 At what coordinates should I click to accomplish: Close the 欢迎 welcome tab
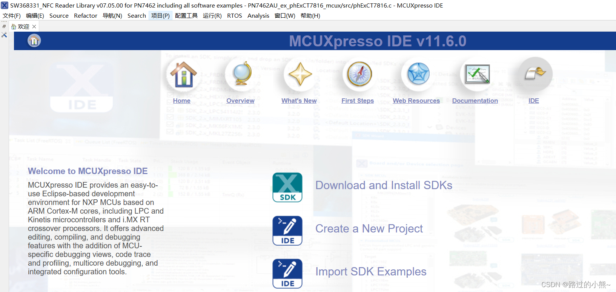[34, 26]
